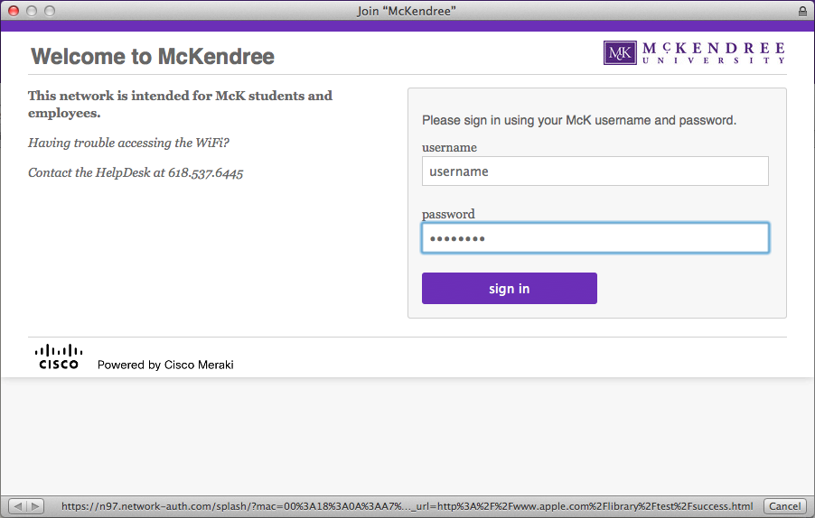Click the Powered by Cisco Meraki text

pyautogui.click(x=165, y=365)
